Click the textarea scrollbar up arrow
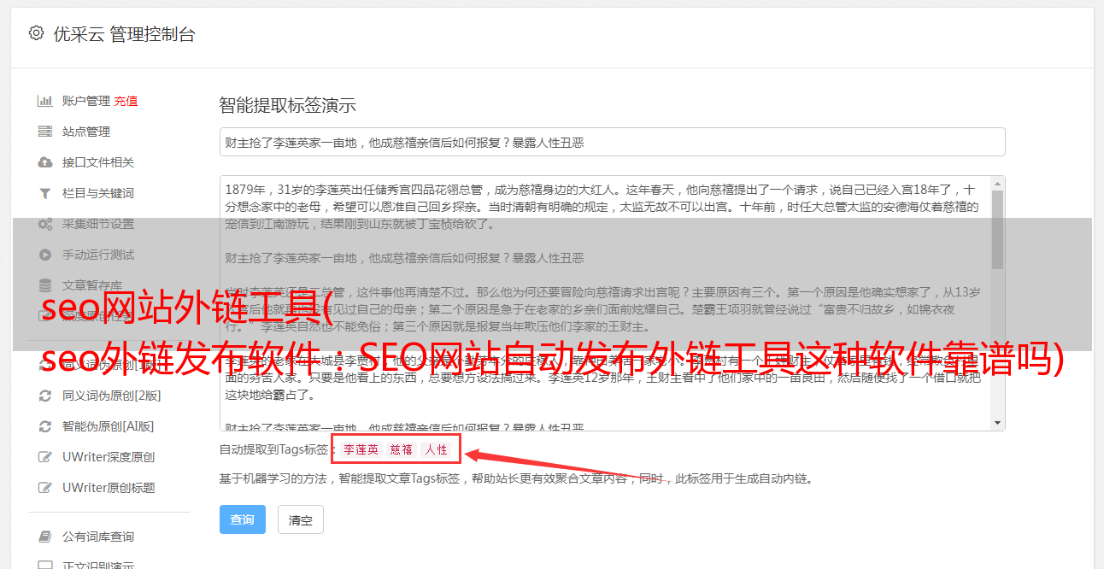This screenshot has width=1104, height=569. (x=997, y=183)
